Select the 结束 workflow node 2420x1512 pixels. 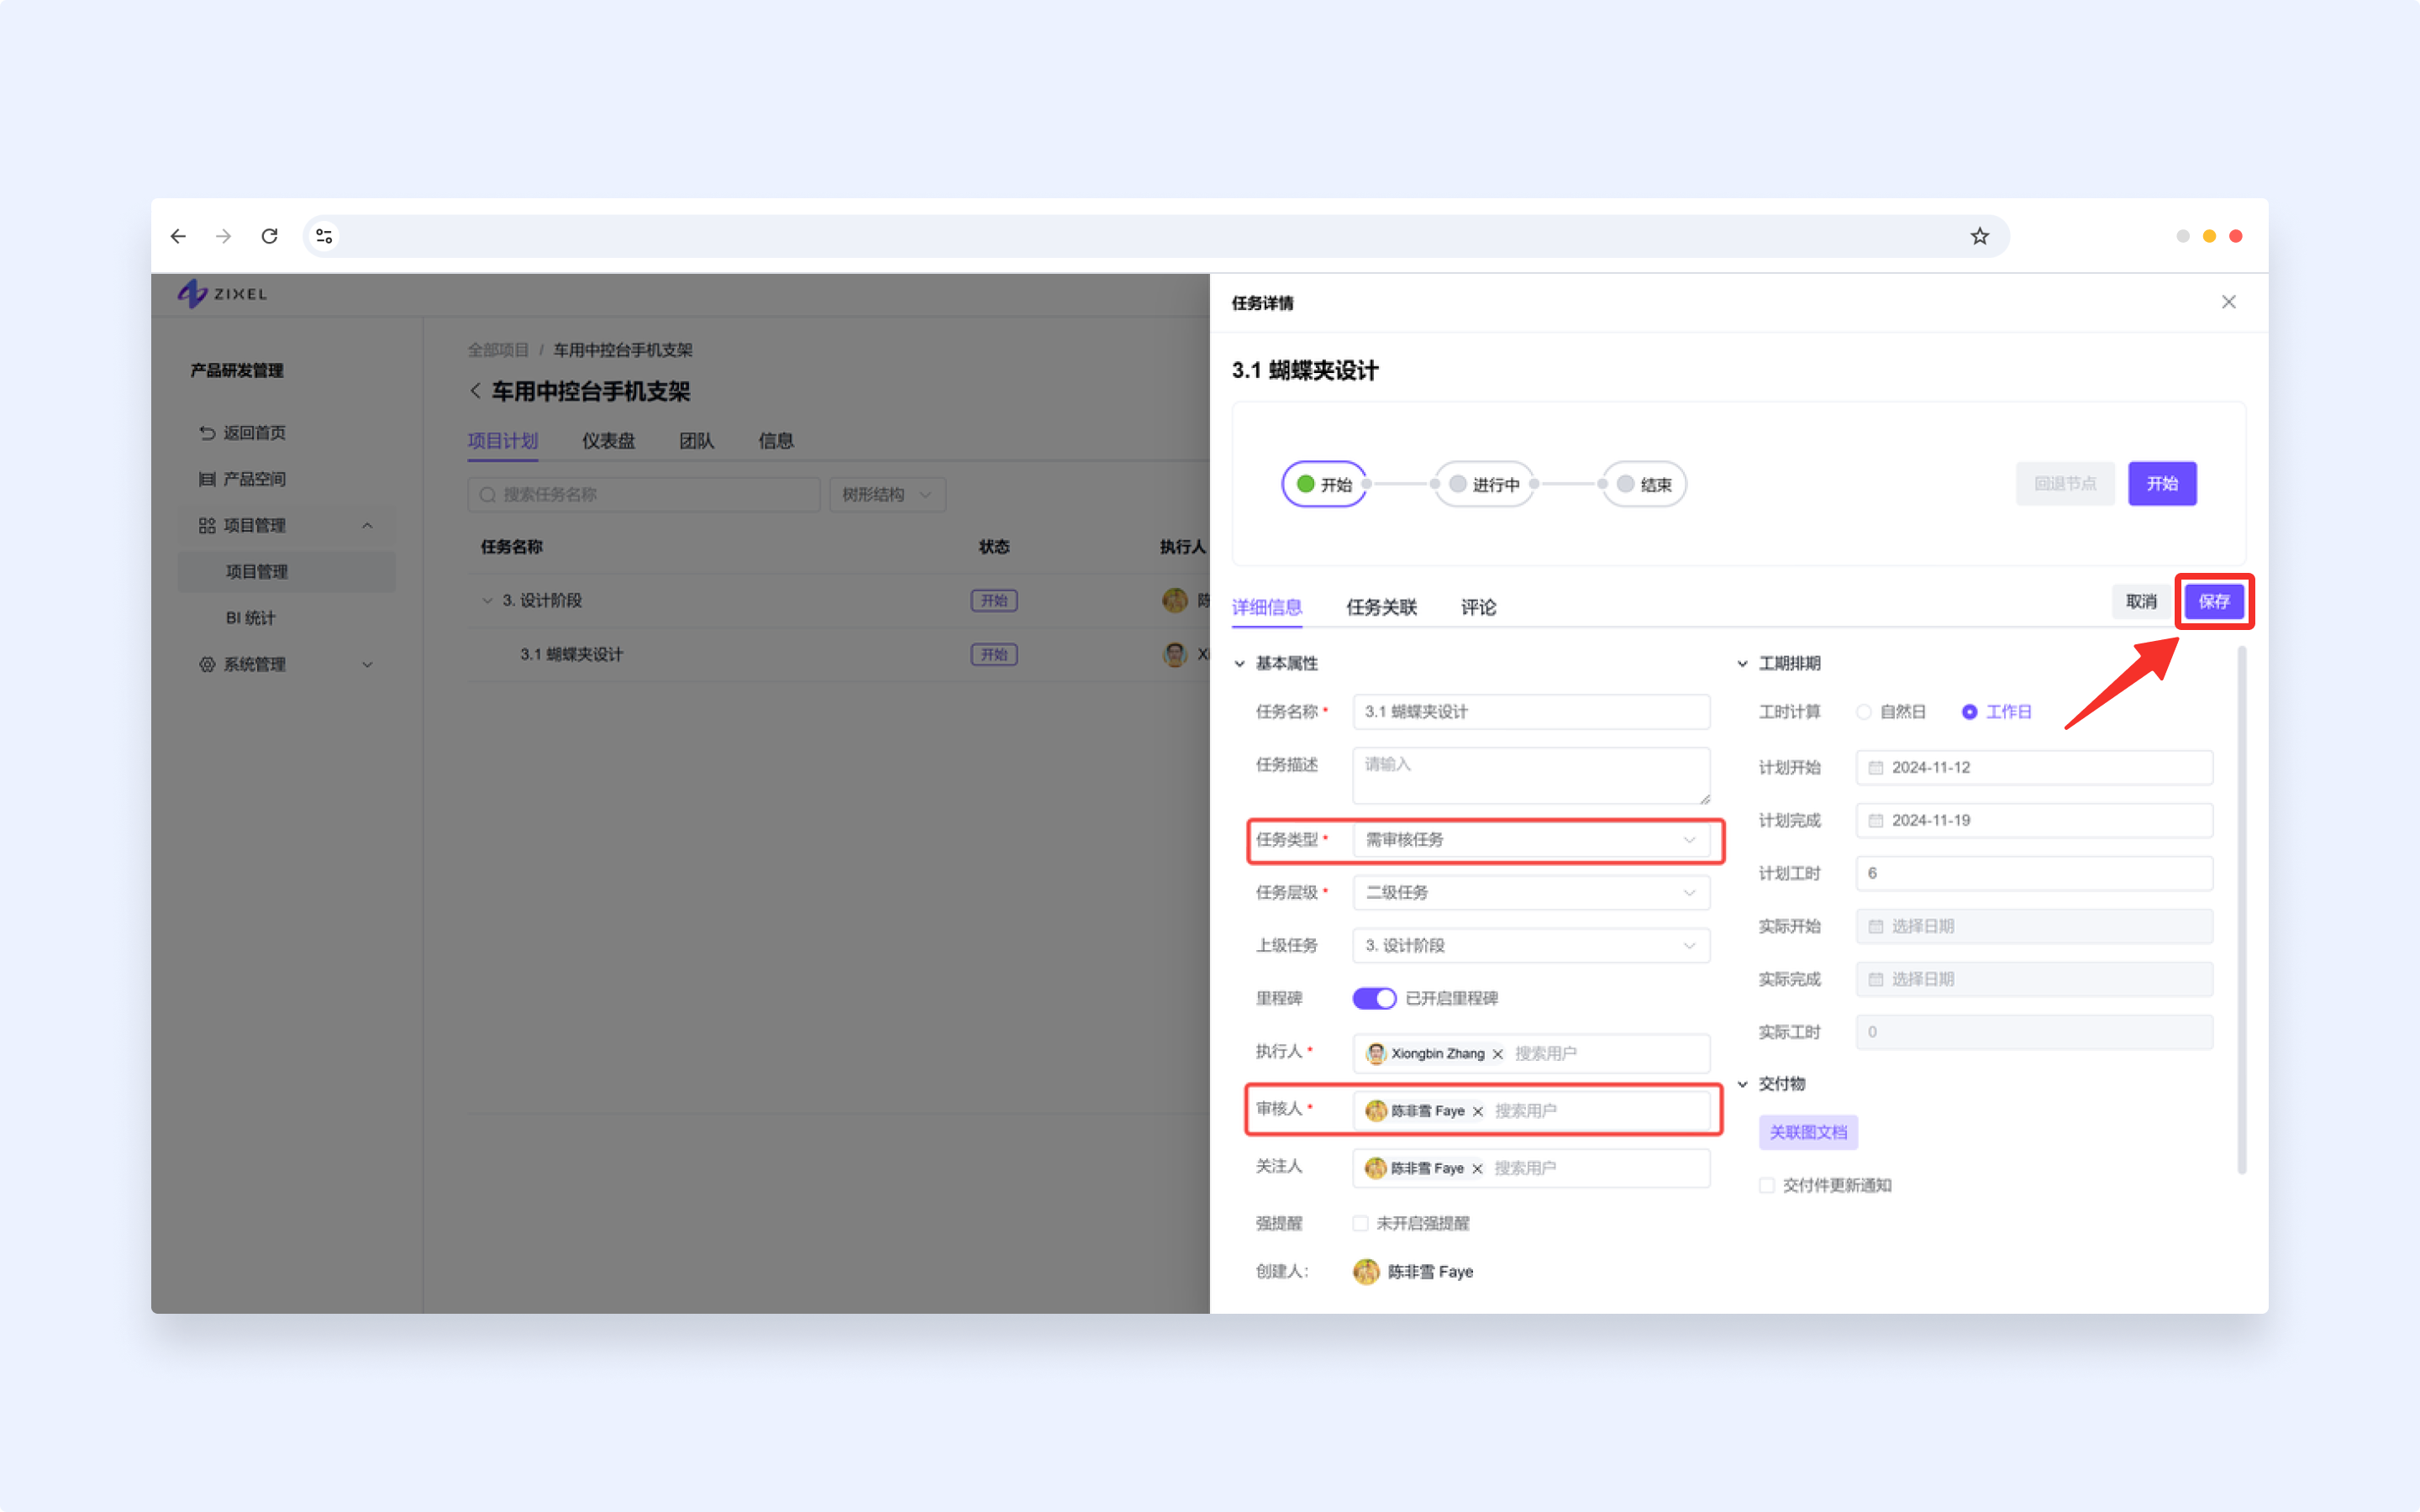1644,484
